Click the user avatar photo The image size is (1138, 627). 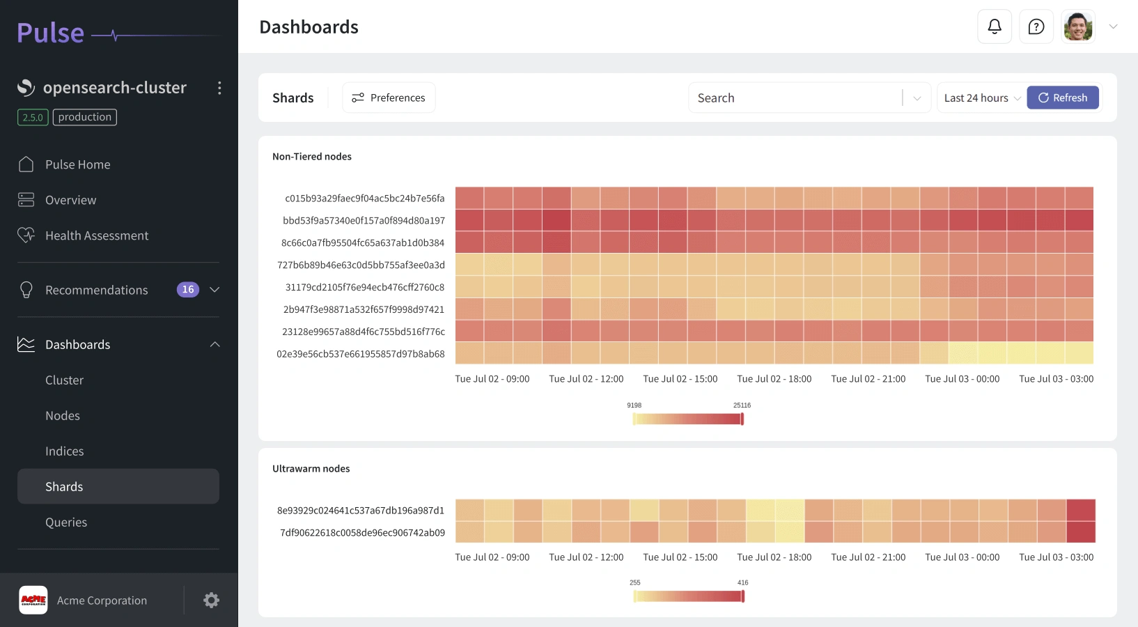click(x=1077, y=26)
